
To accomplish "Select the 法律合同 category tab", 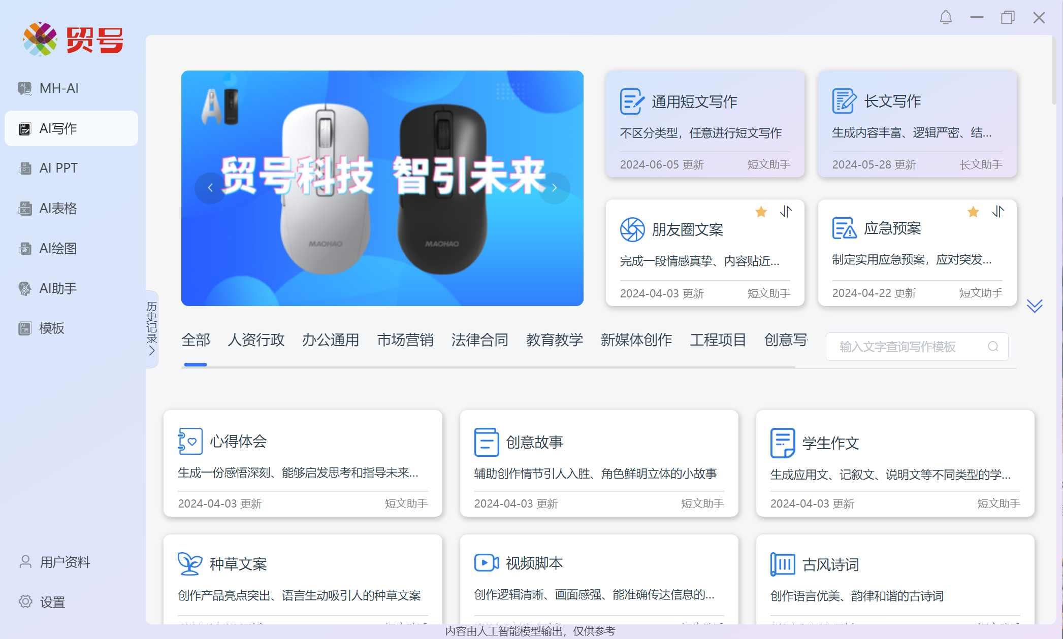I will (x=480, y=340).
